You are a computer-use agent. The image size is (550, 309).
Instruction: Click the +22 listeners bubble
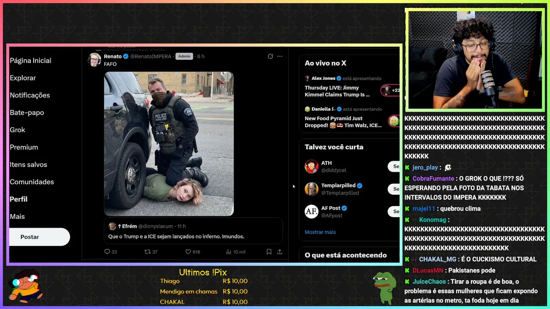[x=391, y=91]
